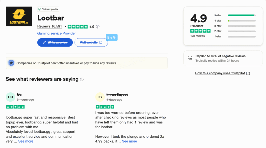Click the external link icon after Trustpilot

[248, 73]
